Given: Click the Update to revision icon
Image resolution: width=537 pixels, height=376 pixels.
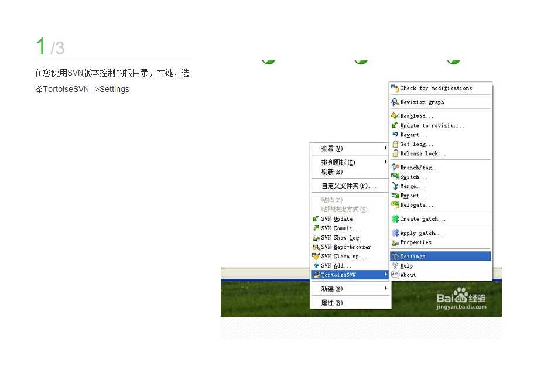Looking at the screenshot, I should click(395, 125).
